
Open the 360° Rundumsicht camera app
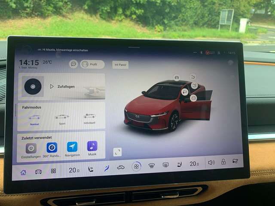[x=52, y=148]
